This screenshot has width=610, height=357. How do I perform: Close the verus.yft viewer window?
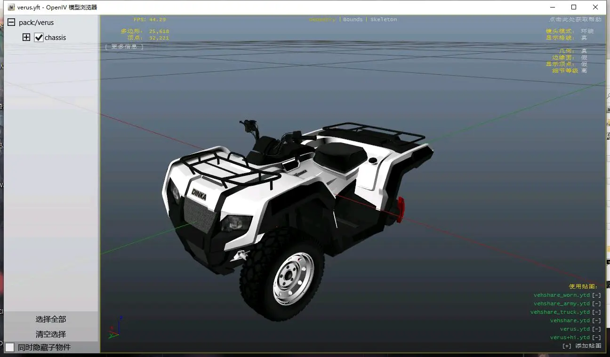(x=595, y=7)
